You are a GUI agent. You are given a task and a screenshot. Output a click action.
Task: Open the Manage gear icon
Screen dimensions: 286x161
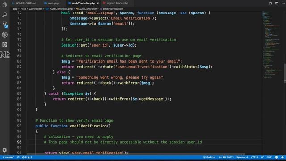(x=5, y=150)
